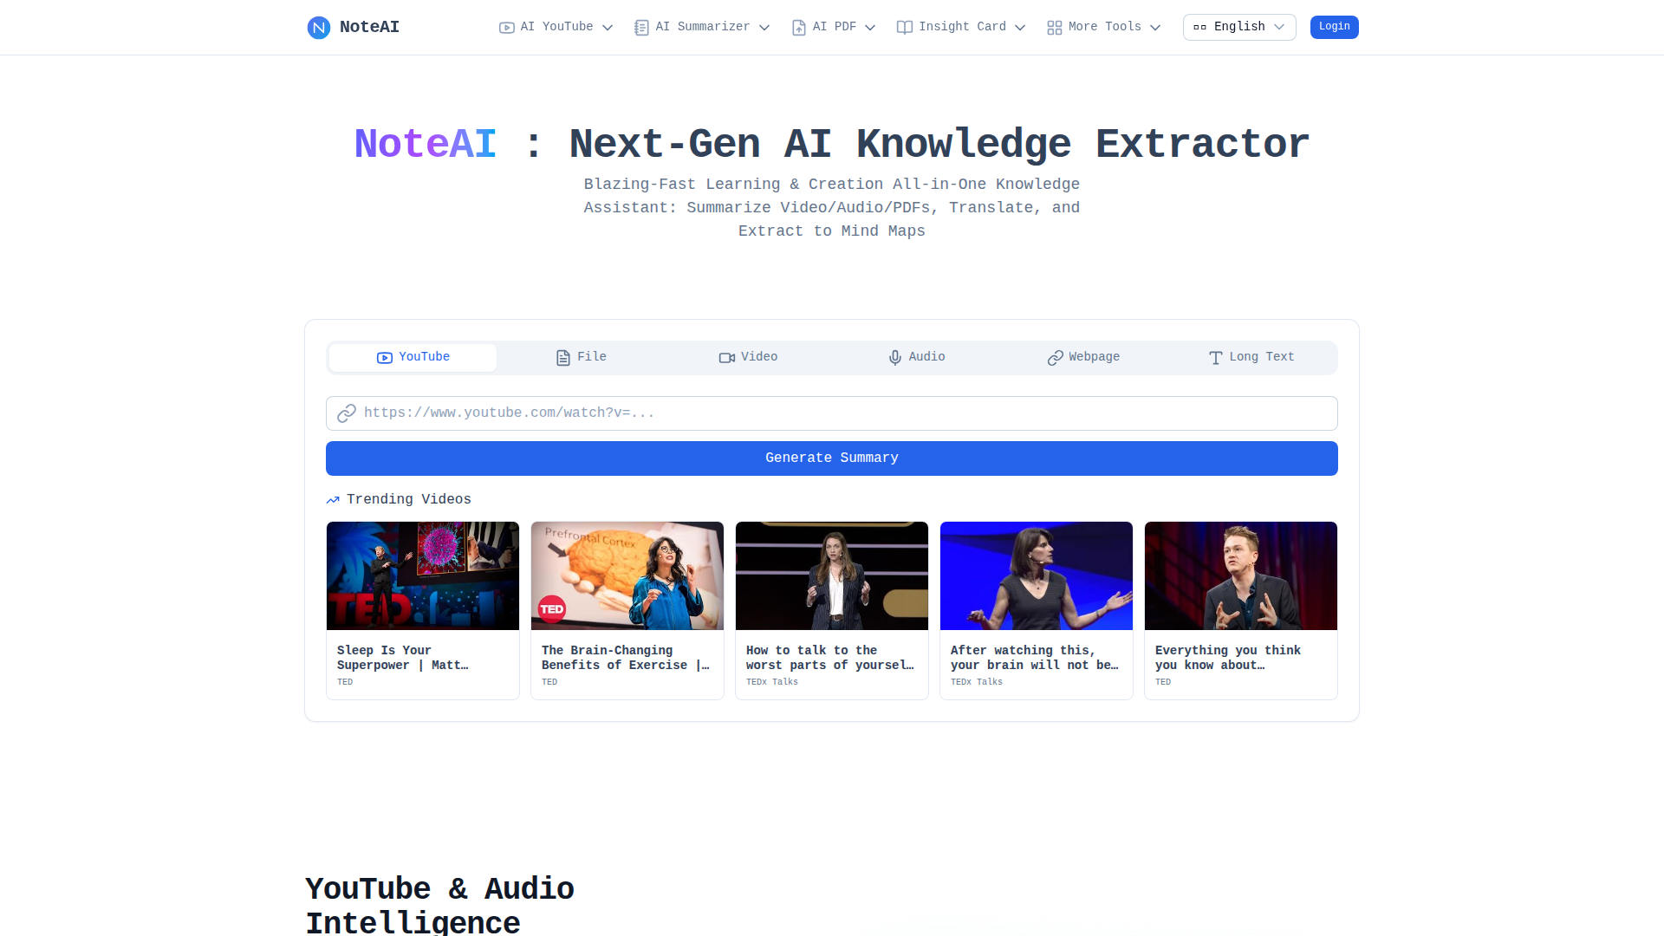The width and height of the screenshot is (1664, 936).
Task: Click the More Tools grid icon
Action: 1054,28
